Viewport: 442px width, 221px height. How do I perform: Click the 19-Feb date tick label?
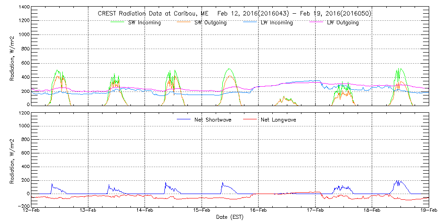point(428,211)
